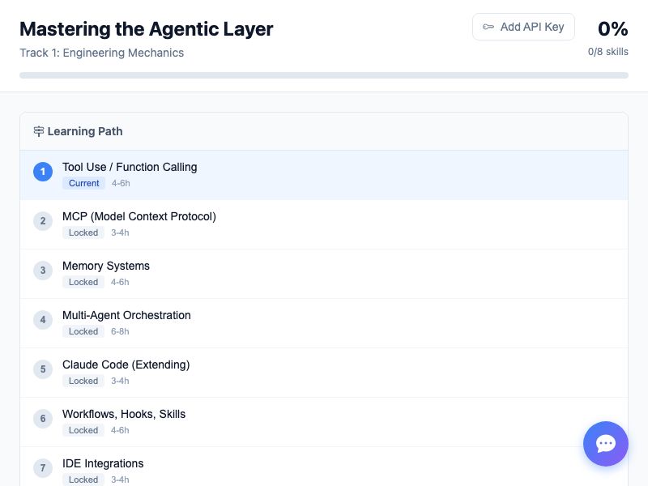648x486 pixels.
Task: Click the key icon on Add API Key
Action: point(488,26)
